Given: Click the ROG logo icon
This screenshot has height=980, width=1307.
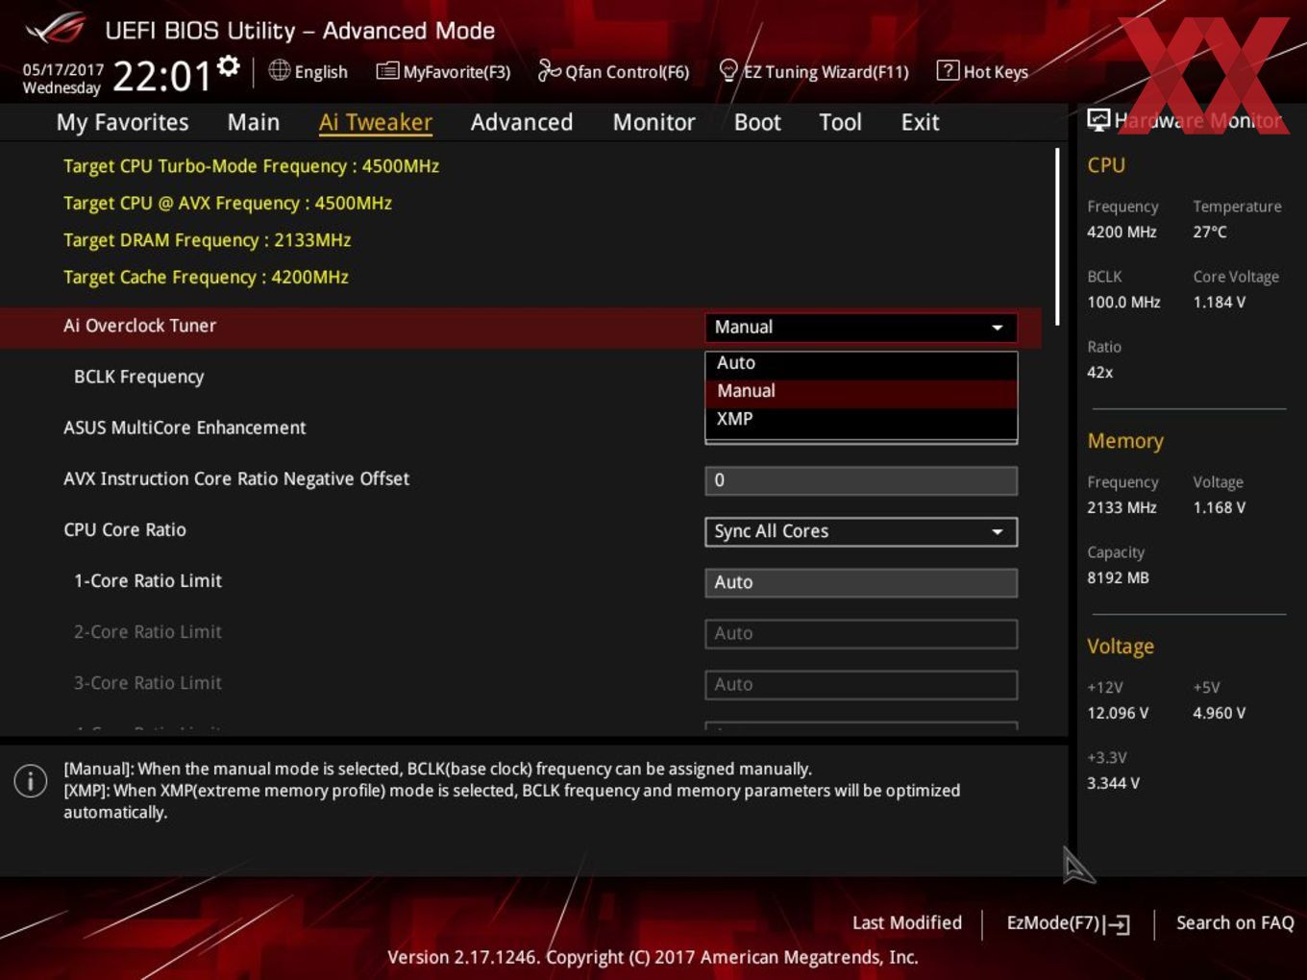Looking at the screenshot, I should pos(54,29).
